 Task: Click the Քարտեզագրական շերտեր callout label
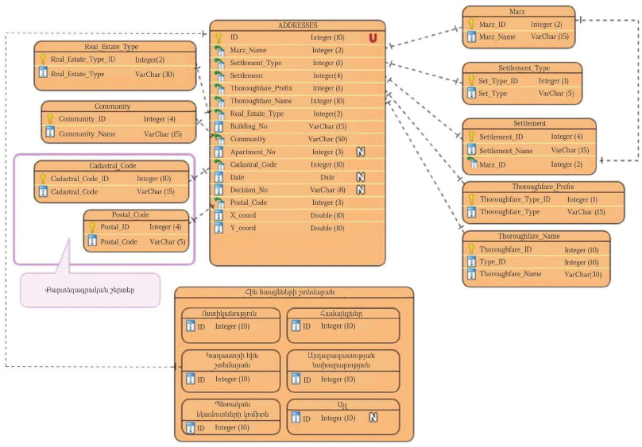point(88,291)
